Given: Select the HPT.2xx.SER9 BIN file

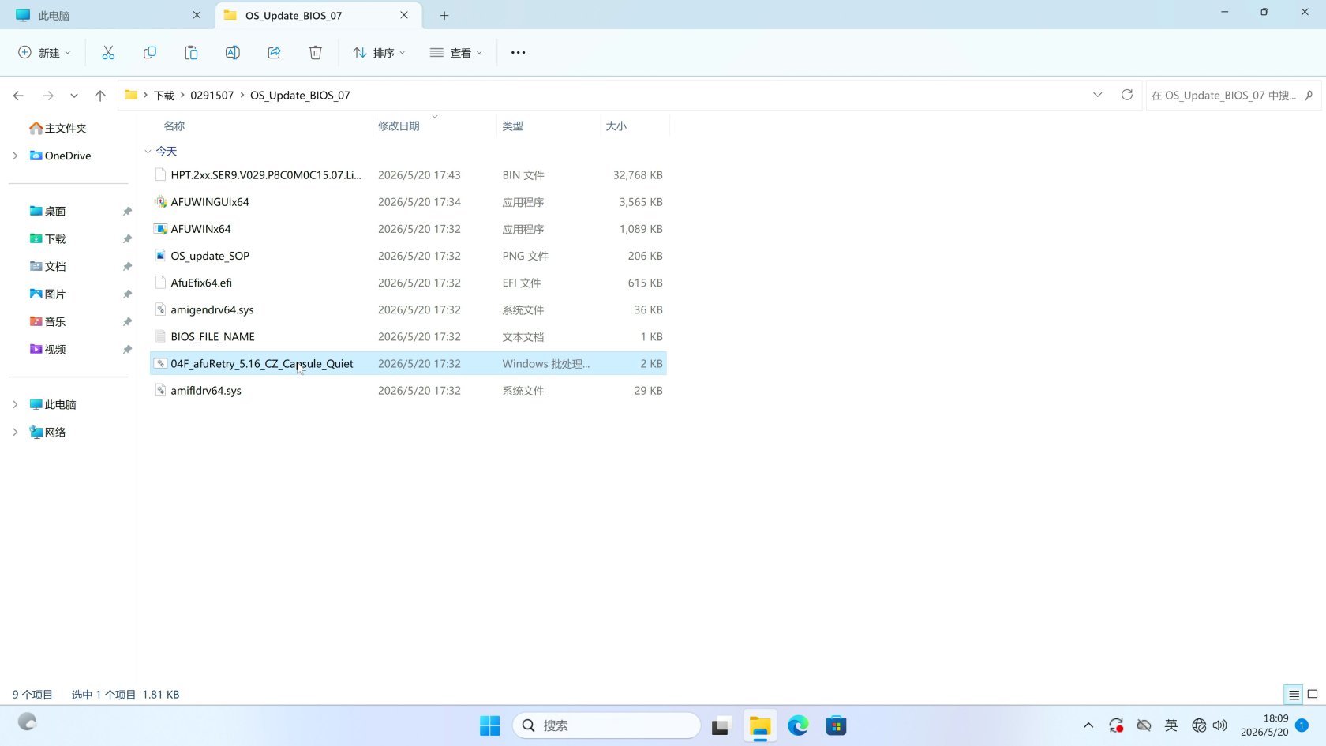Looking at the screenshot, I should [408, 175].
